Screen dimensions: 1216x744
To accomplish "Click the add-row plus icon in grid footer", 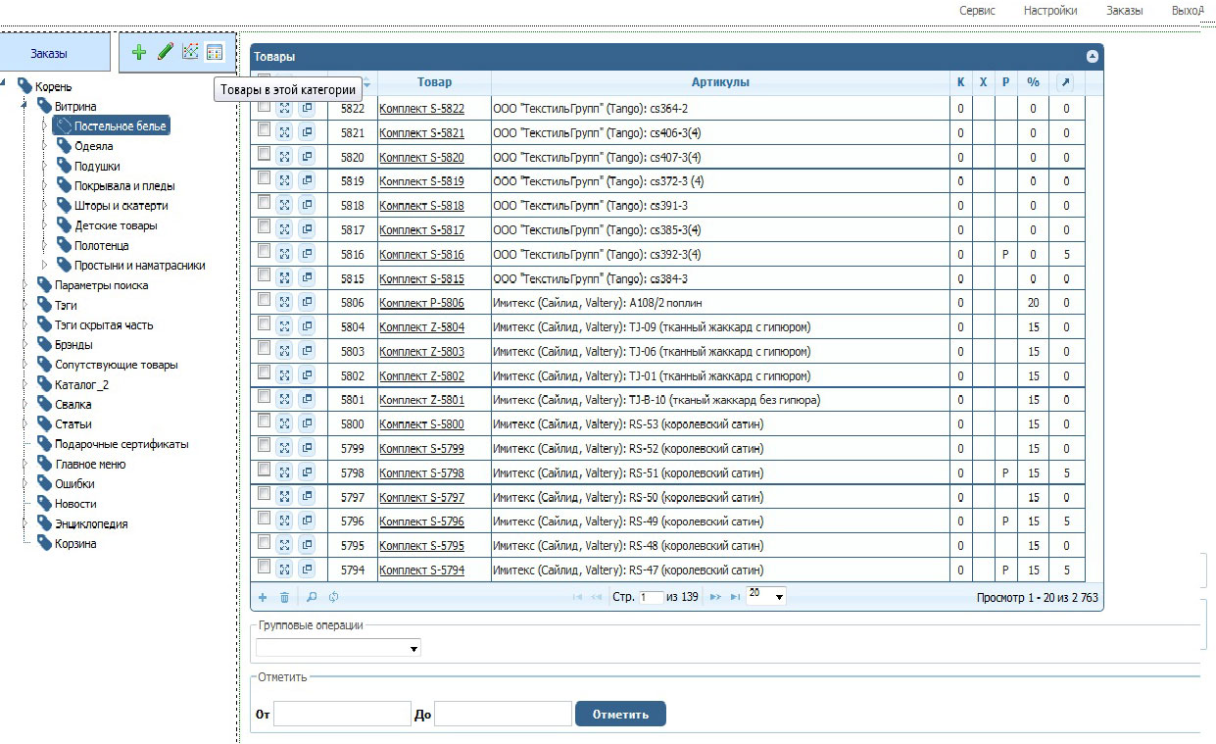I will [262, 596].
